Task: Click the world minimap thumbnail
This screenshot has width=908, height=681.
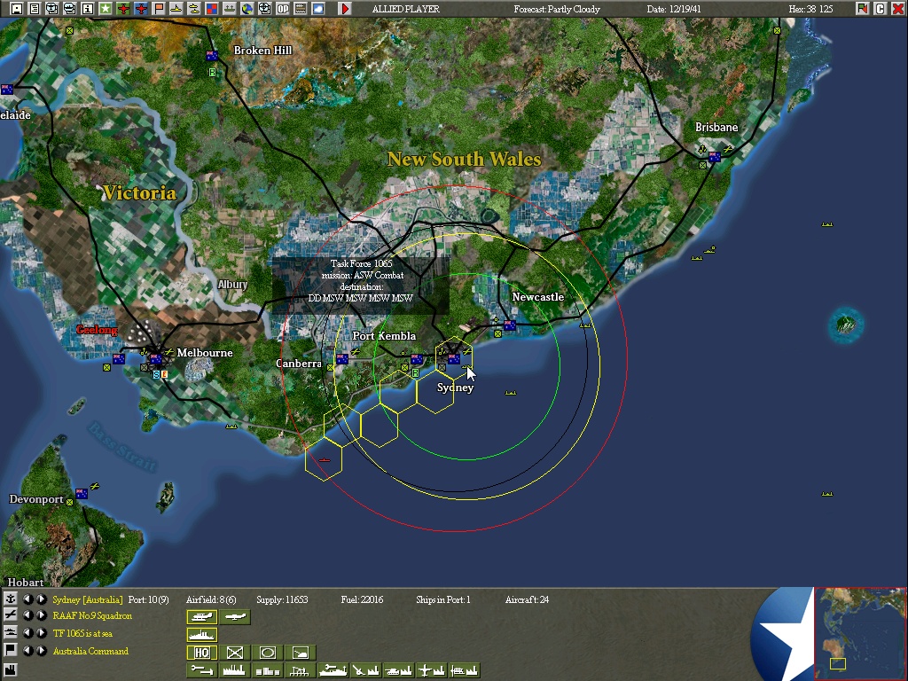Action: (860, 633)
